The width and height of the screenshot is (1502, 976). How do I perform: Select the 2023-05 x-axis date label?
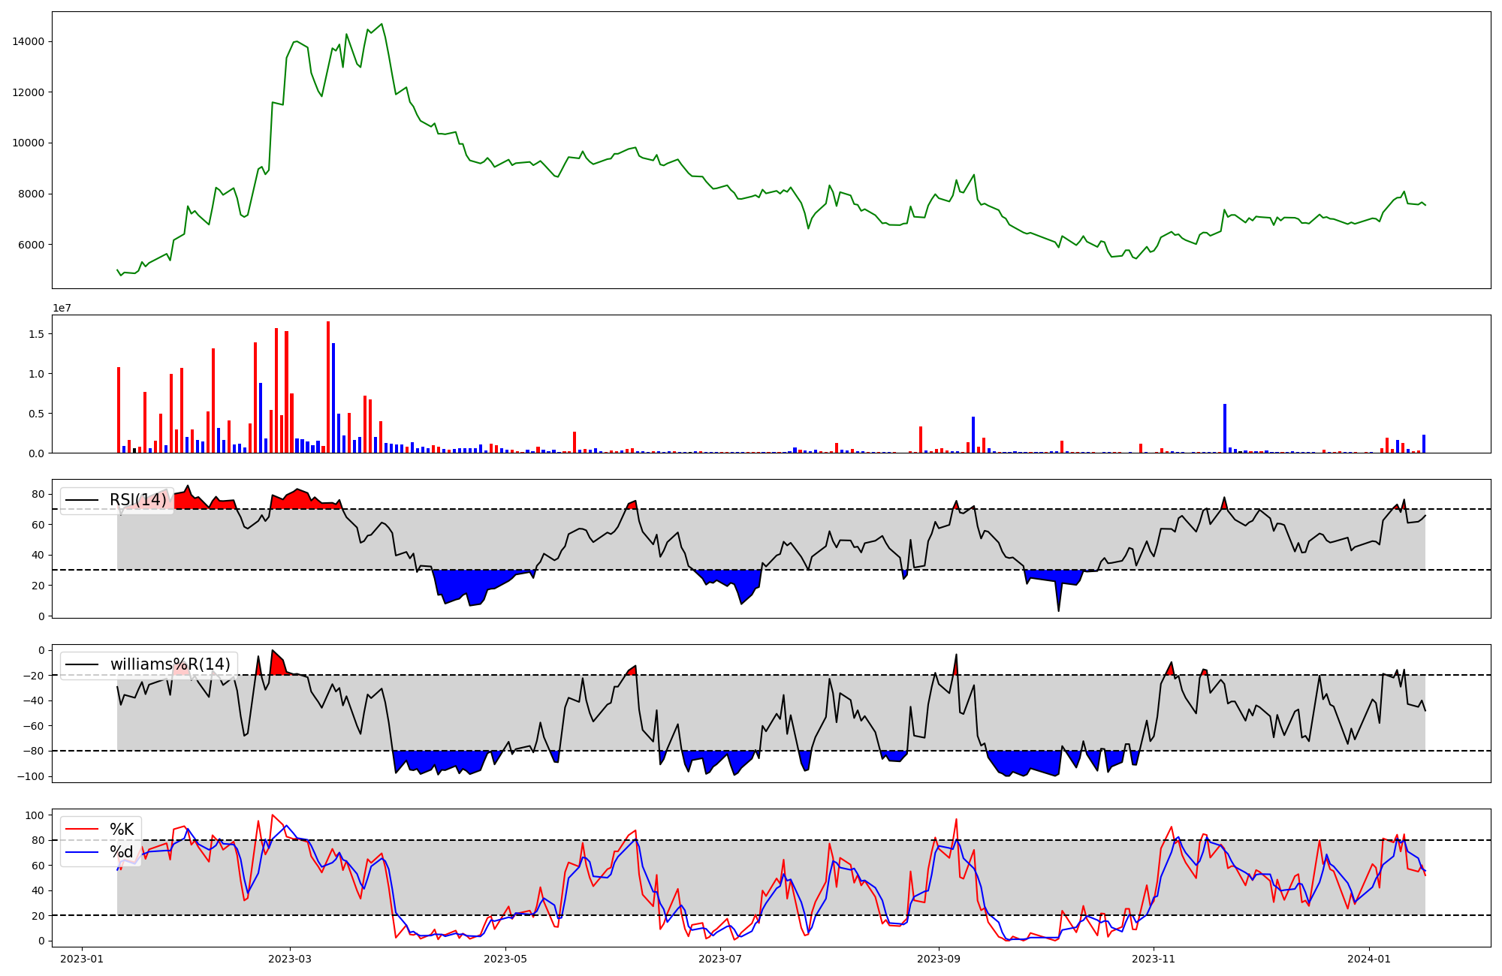coord(505,959)
